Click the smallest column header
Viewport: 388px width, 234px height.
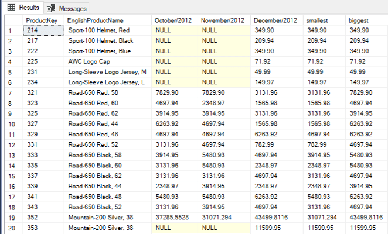[324, 20]
